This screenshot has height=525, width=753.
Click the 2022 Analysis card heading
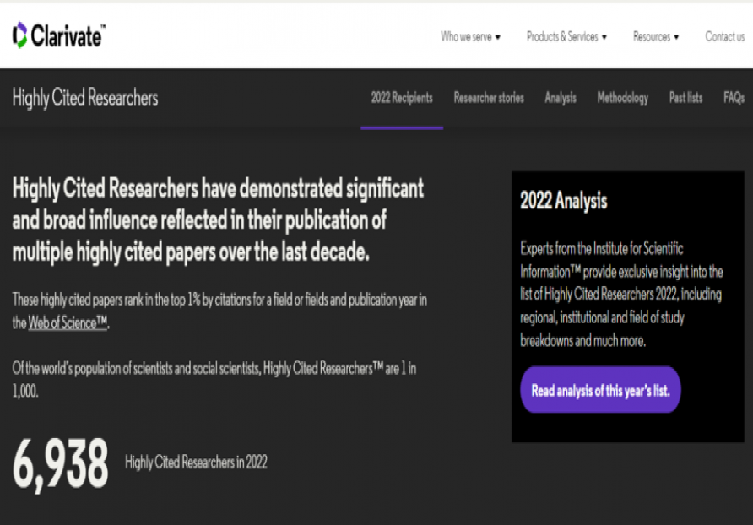pos(563,201)
